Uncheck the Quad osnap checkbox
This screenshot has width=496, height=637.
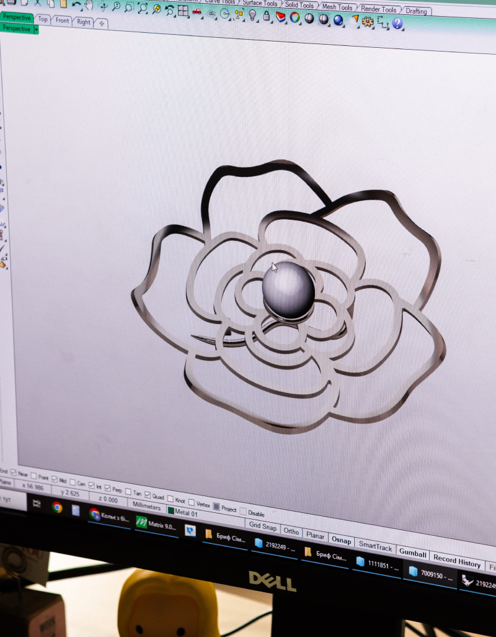[148, 494]
